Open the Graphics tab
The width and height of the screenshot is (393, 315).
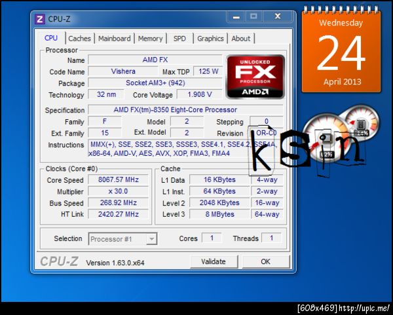point(210,39)
